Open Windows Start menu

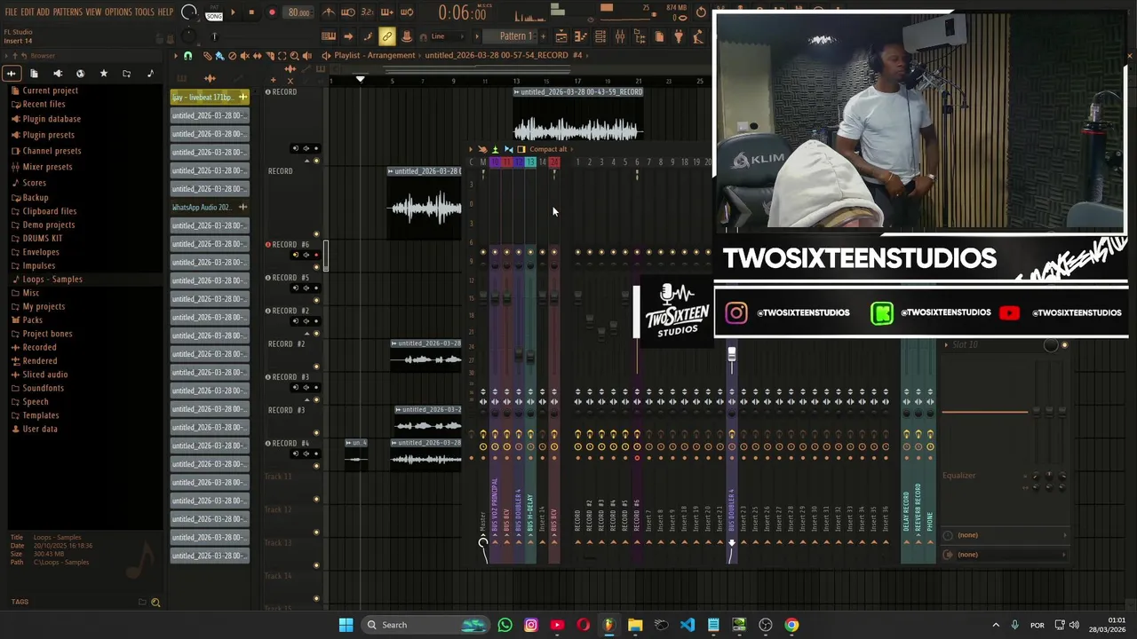coord(346,625)
